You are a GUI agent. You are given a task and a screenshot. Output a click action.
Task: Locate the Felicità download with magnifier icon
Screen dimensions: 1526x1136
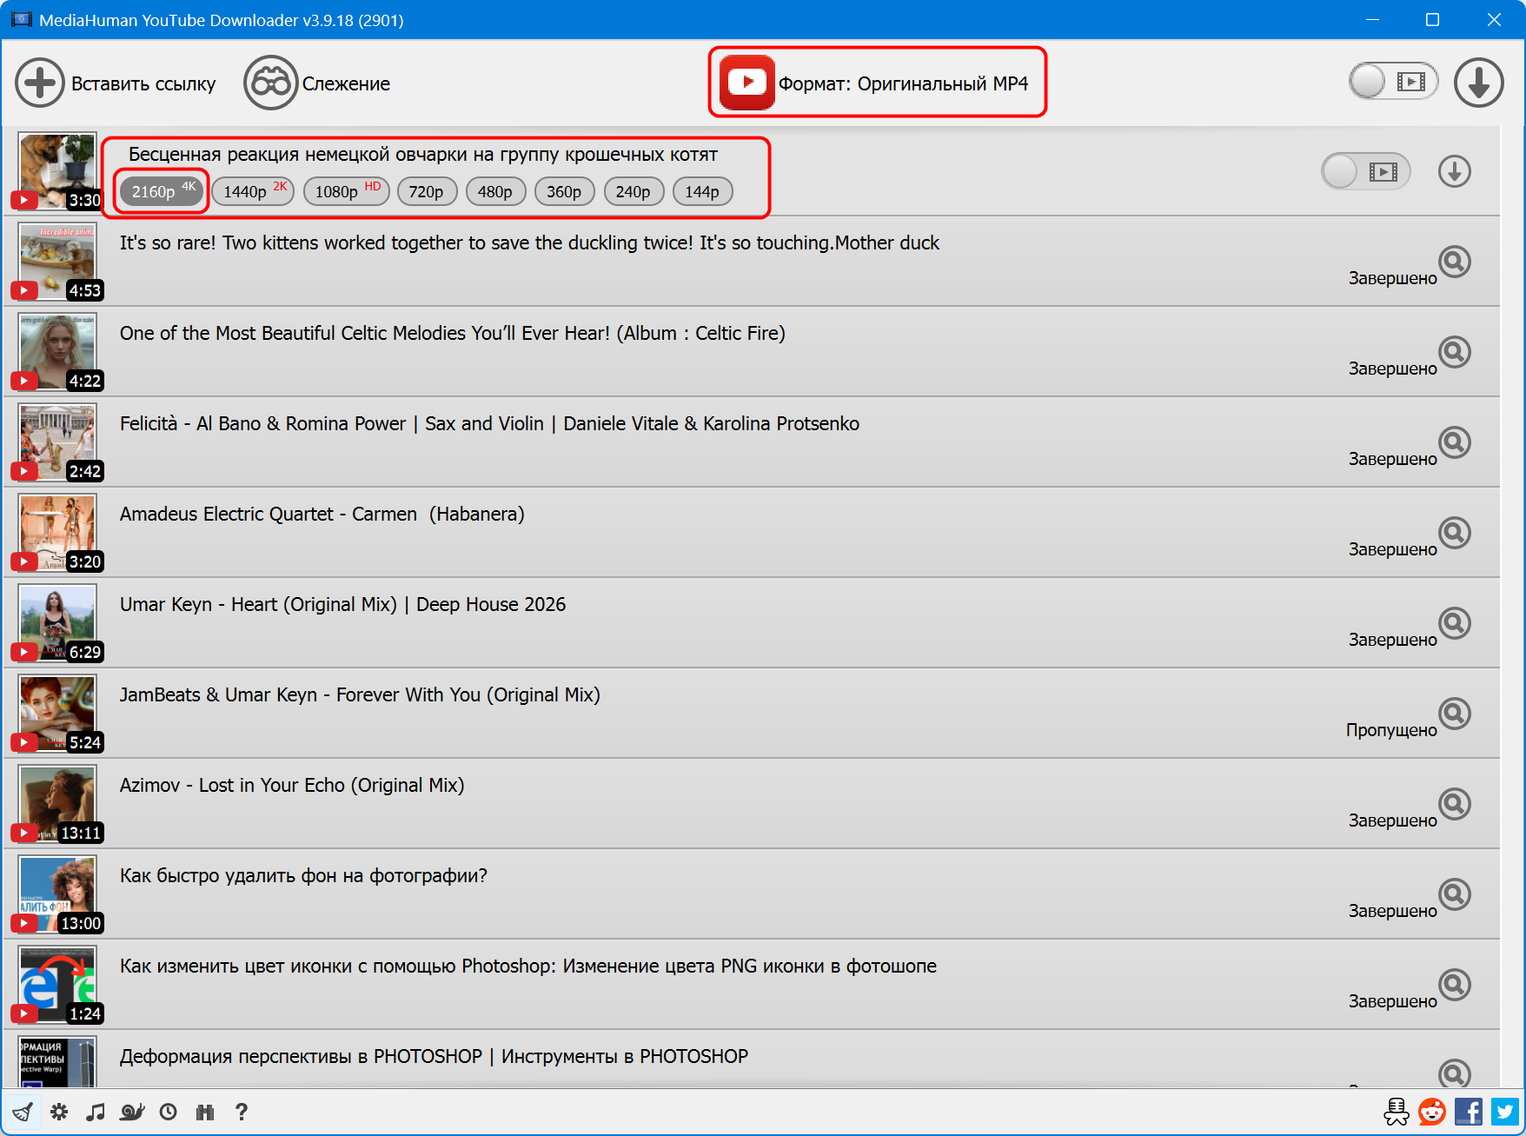[x=1454, y=442]
